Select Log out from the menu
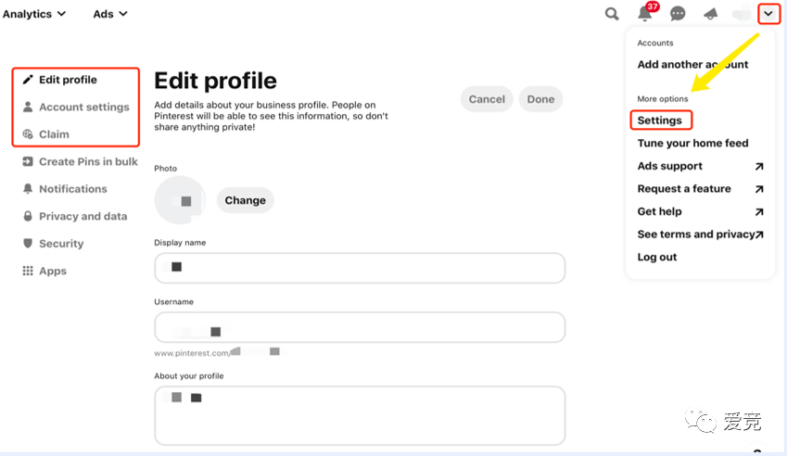 (657, 257)
